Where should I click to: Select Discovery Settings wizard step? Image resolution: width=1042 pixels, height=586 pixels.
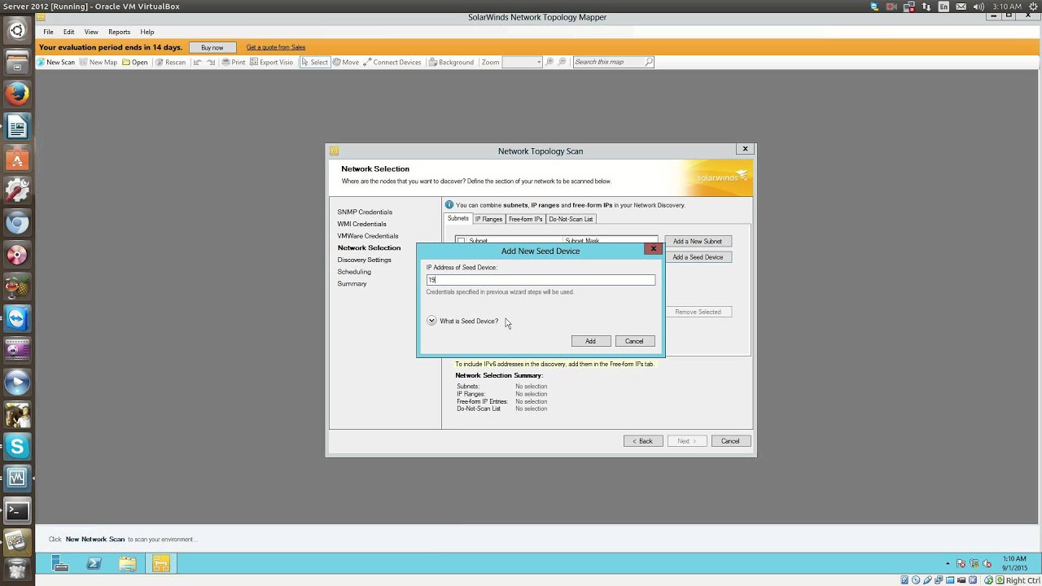(364, 260)
